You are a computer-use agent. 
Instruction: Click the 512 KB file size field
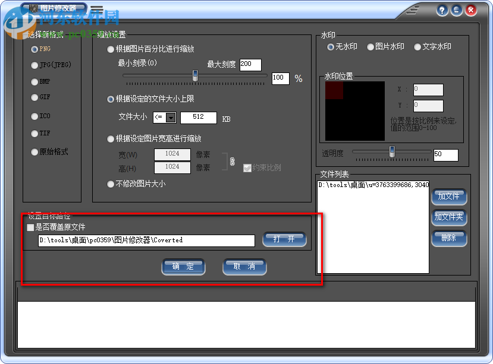point(199,118)
